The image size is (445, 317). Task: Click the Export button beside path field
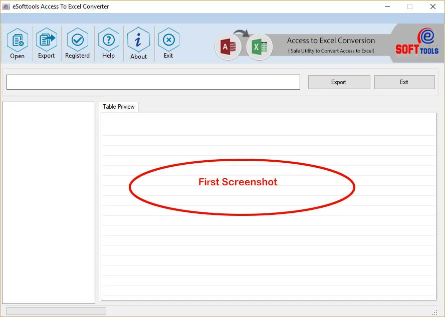339,82
